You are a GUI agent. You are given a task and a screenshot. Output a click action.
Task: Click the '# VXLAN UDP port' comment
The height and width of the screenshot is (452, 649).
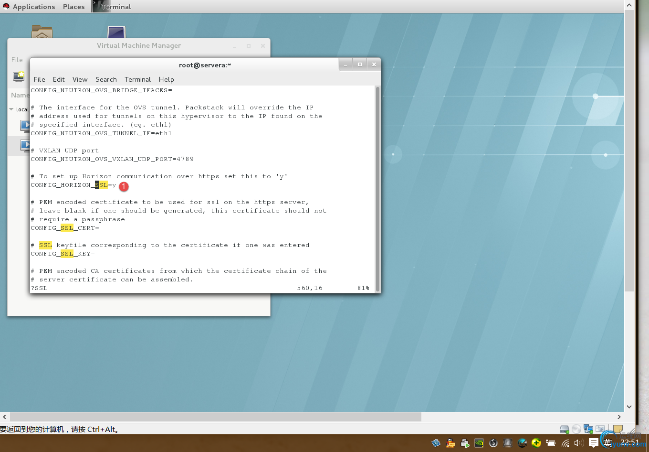tap(65, 151)
